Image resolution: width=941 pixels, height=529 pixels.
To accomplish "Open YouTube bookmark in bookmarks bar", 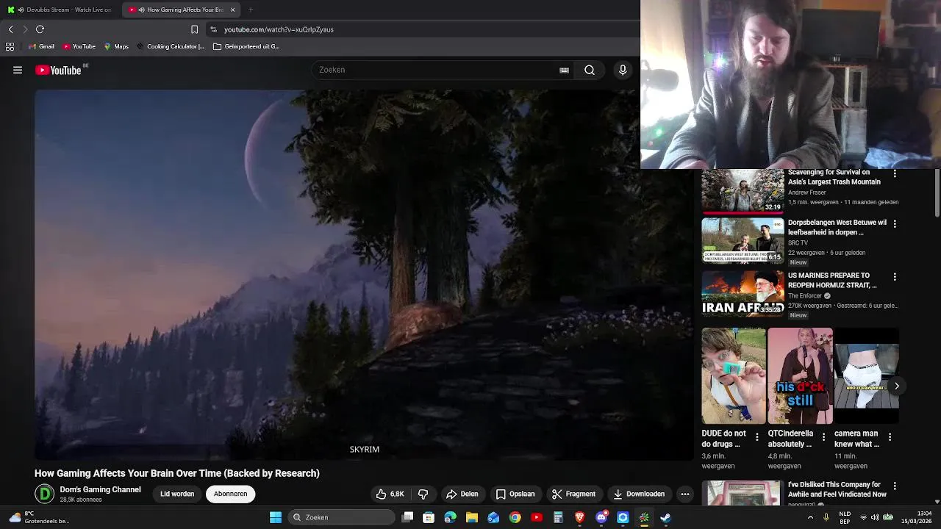I will (79, 46).
